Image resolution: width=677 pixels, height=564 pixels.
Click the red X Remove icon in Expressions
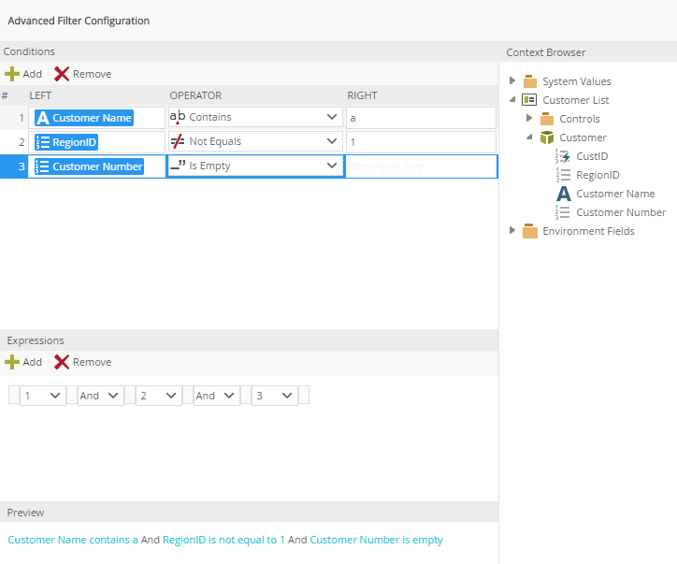coord(62,362)
